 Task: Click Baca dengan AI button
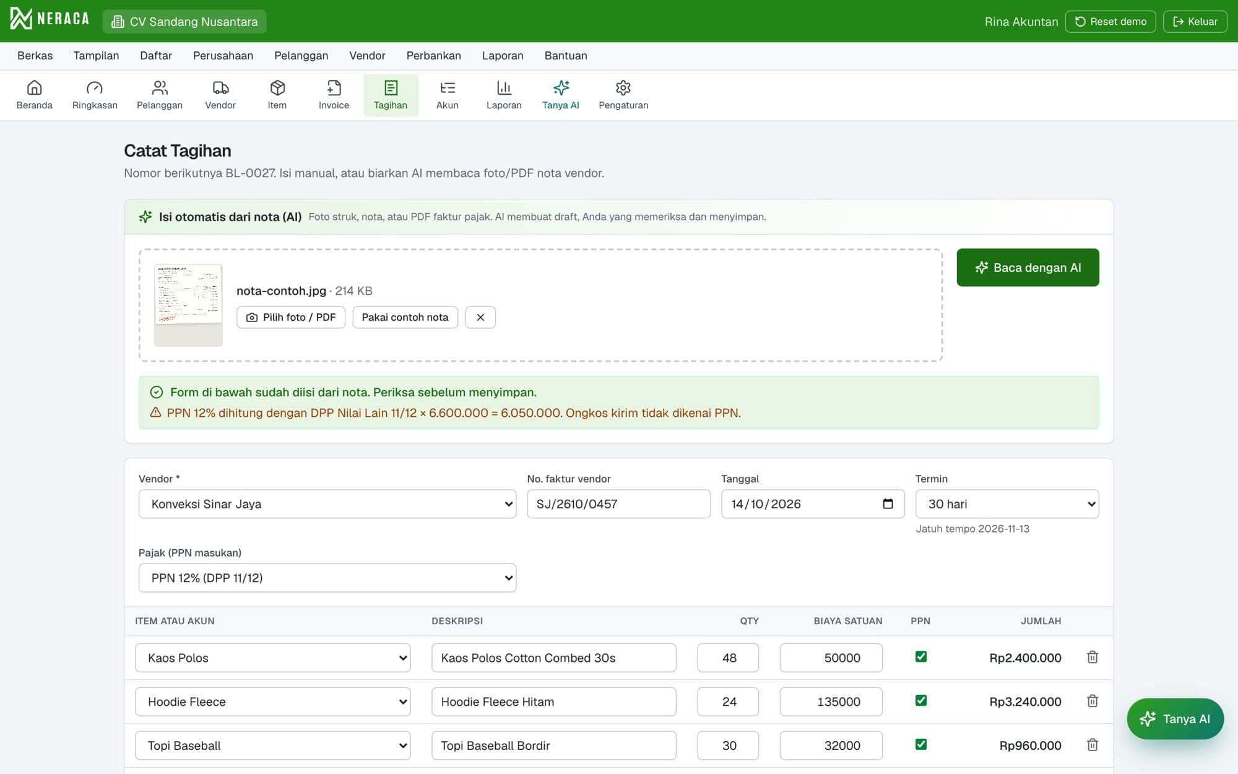(x=1028, y=267)
